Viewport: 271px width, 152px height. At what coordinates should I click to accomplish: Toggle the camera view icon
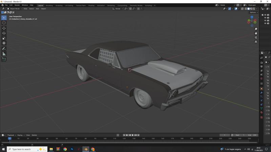pyautogui.click(x=256, y=37)
